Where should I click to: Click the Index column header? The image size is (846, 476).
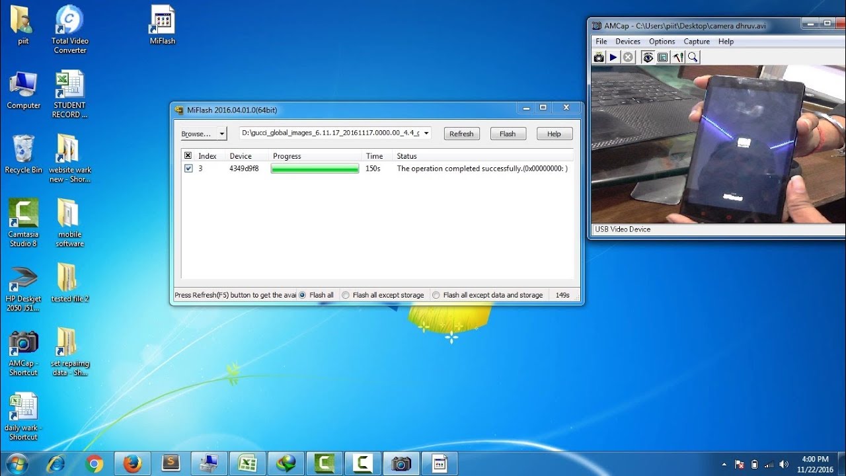point(208,156)
